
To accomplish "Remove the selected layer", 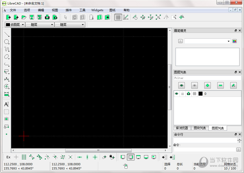I will click(221, 85).
